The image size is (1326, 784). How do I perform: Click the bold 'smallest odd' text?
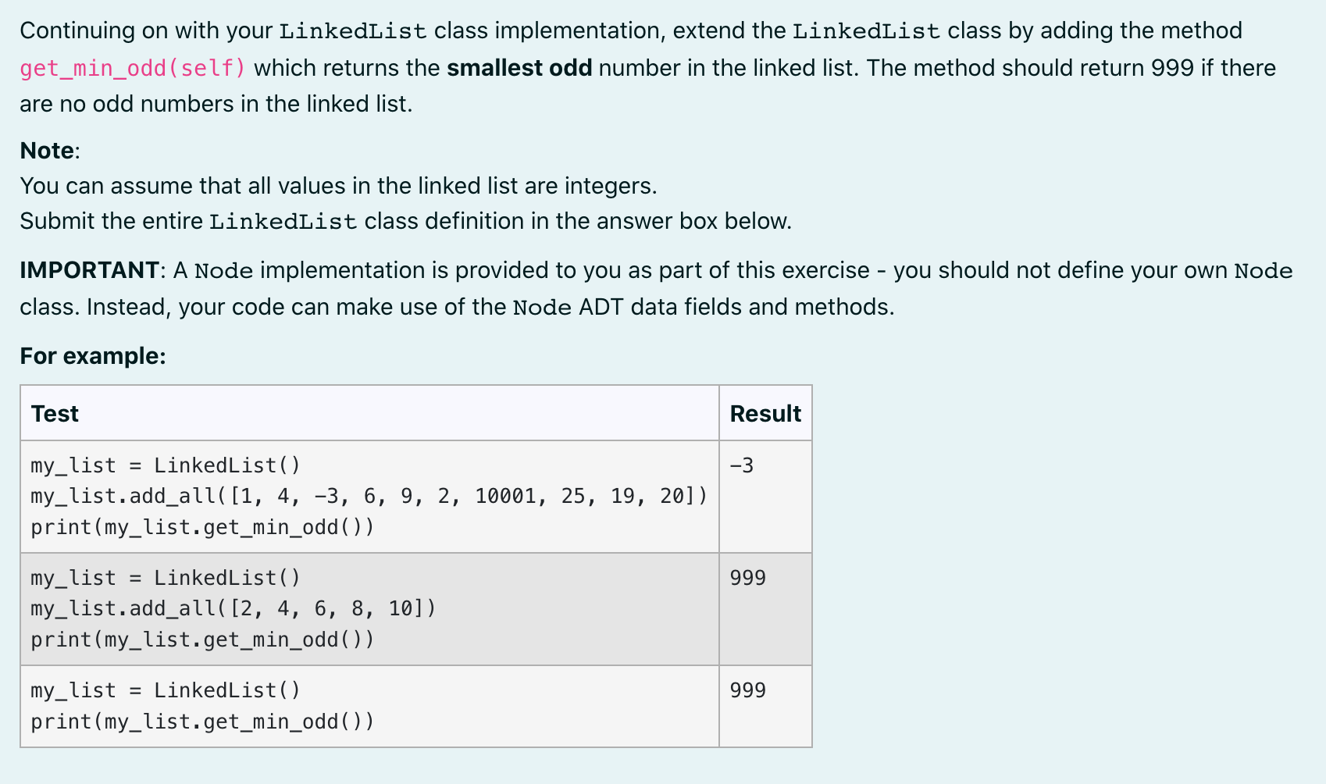point(519,68)
